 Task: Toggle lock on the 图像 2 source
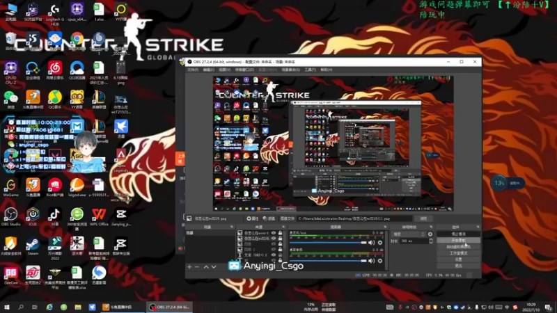[281, 250]
